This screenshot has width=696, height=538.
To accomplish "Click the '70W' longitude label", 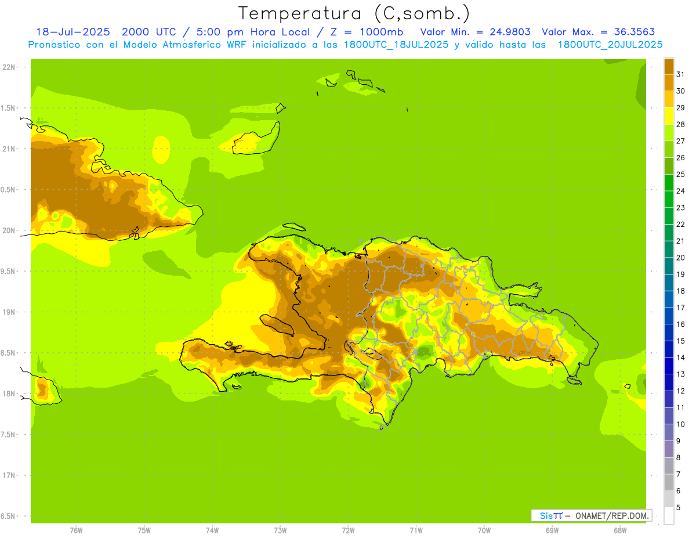I will pyautogui.click(x=484, y=530).
